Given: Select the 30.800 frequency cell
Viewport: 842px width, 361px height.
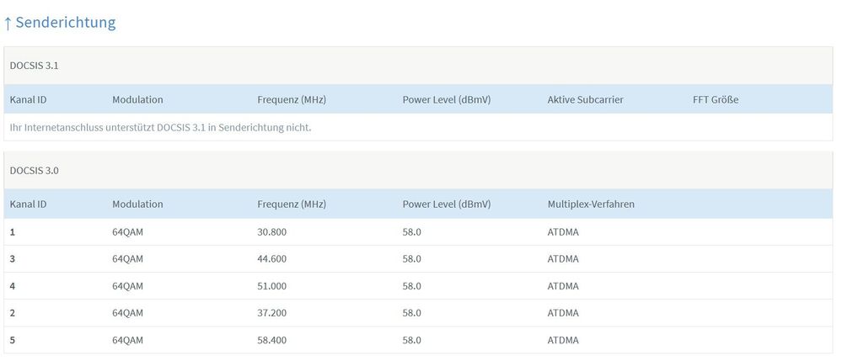Looking at the screenshot, I should click(x=272, y=233).
